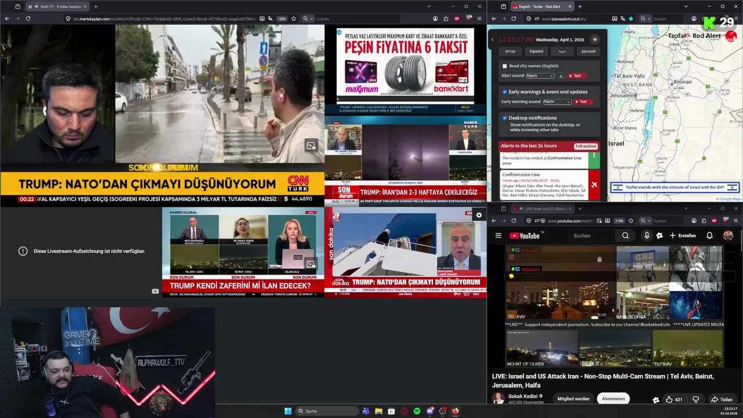The image size is (743, 418).
Task: Share the video via Teilen
Action: tap(722, 399)
